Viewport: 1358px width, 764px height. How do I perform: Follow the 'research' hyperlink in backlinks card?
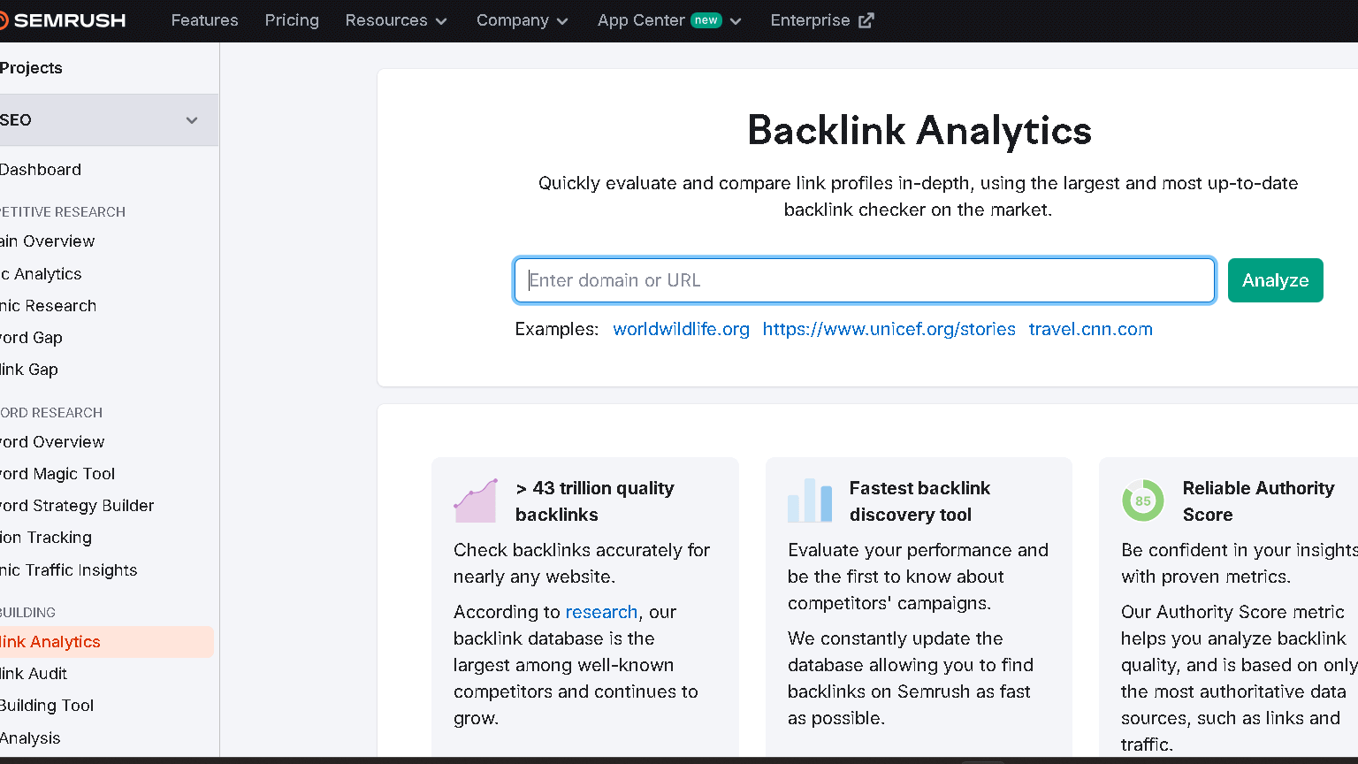point(601,612)
